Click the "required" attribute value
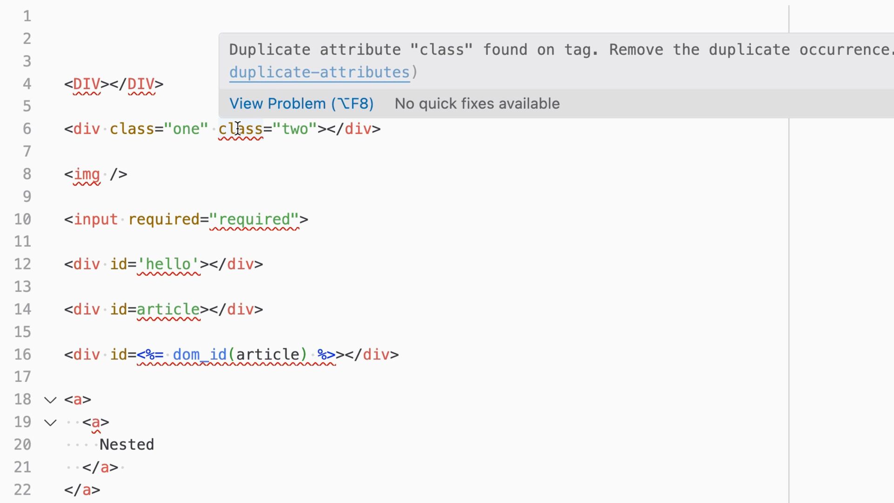 [254, 219]
